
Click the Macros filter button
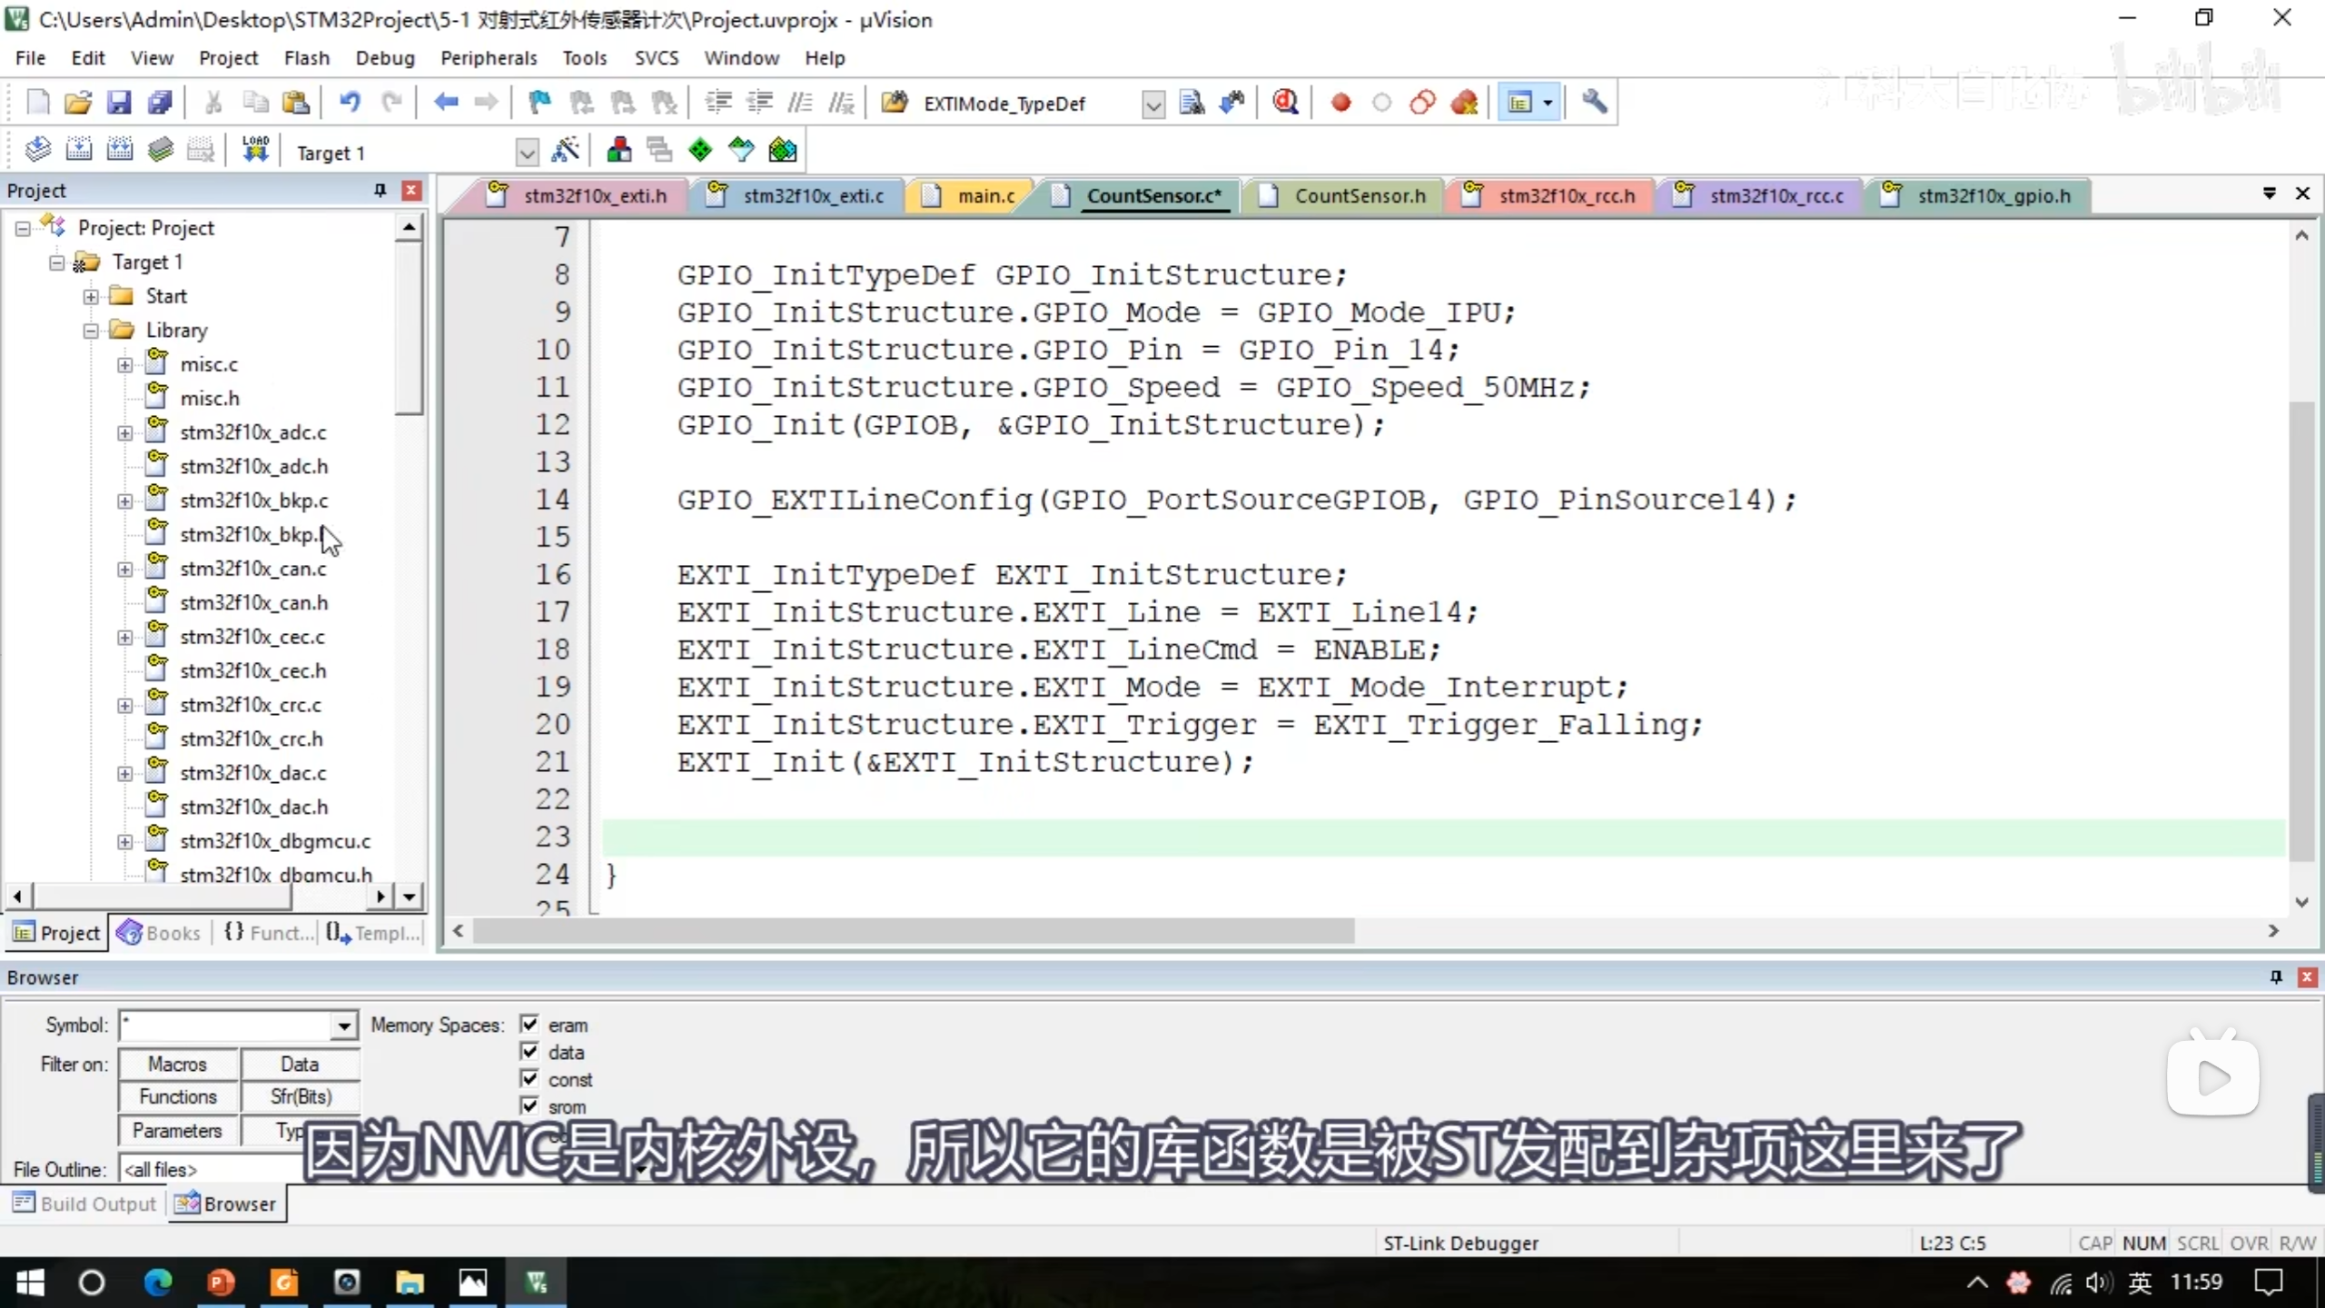178,1065
